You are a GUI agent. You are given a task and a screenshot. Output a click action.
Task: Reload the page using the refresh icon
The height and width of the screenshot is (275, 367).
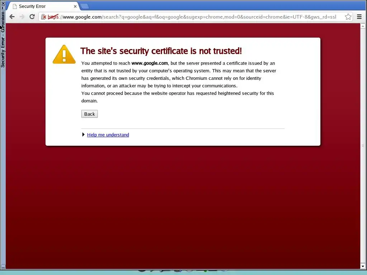32,16
